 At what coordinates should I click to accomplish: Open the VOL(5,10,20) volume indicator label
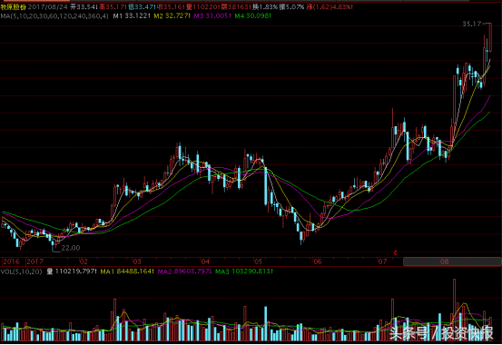pos(22,271)
